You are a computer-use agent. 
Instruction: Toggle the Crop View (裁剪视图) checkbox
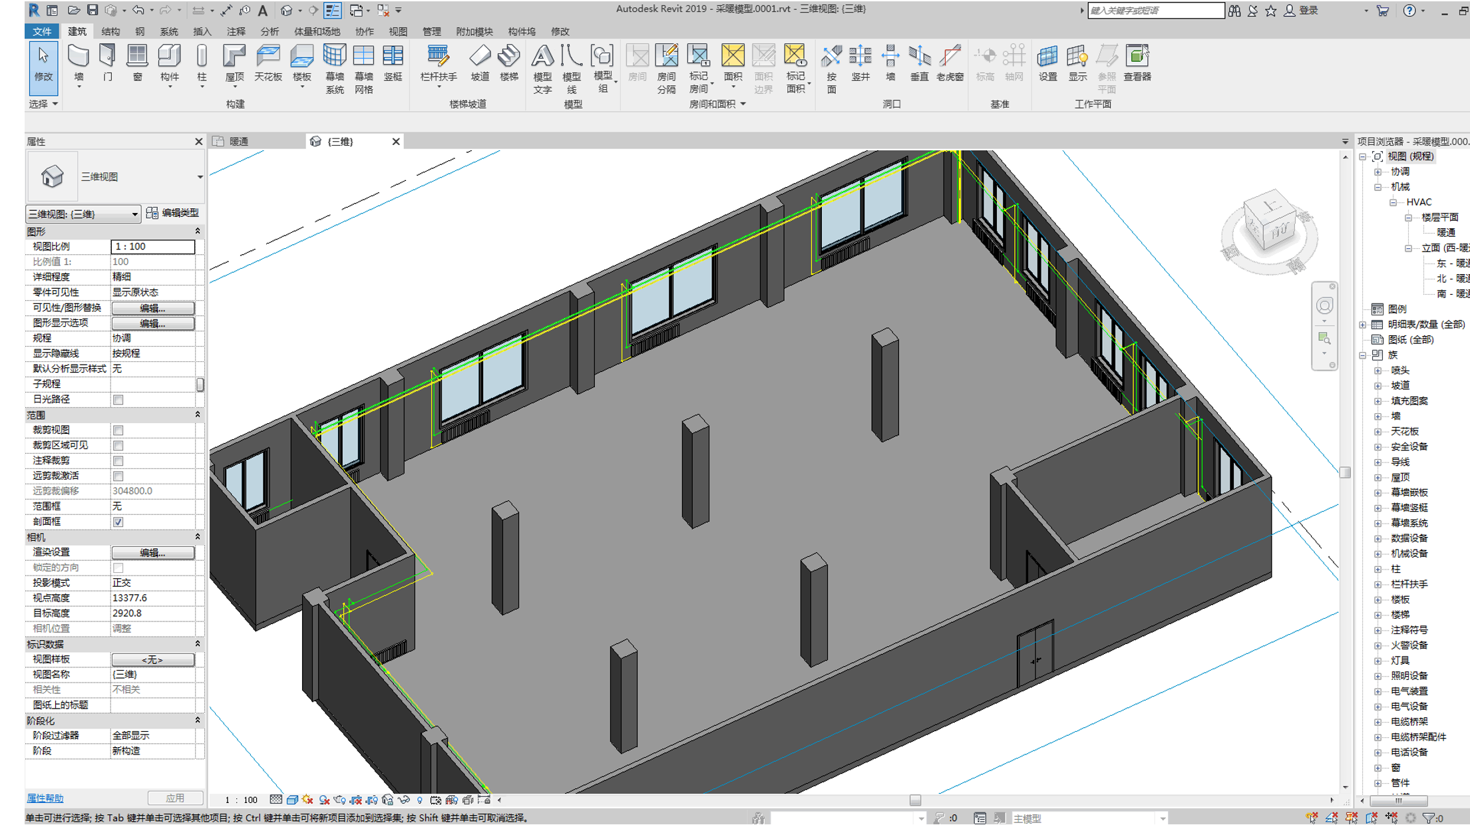click(118, 430)
